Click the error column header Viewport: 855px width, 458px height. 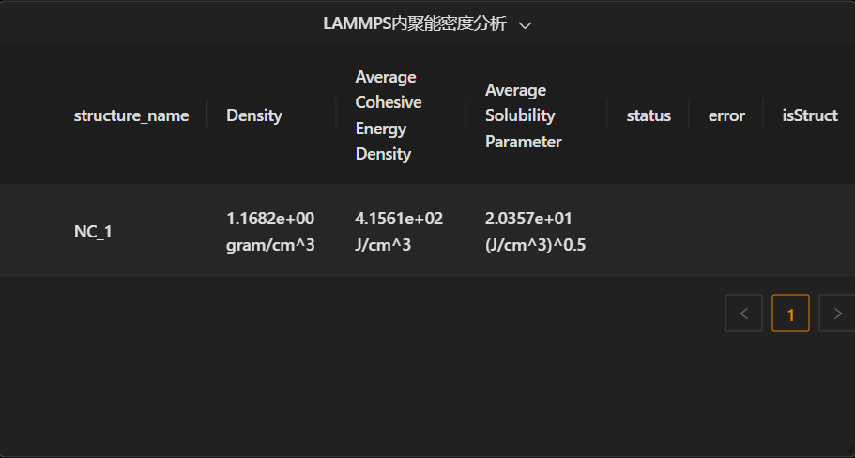726,115
